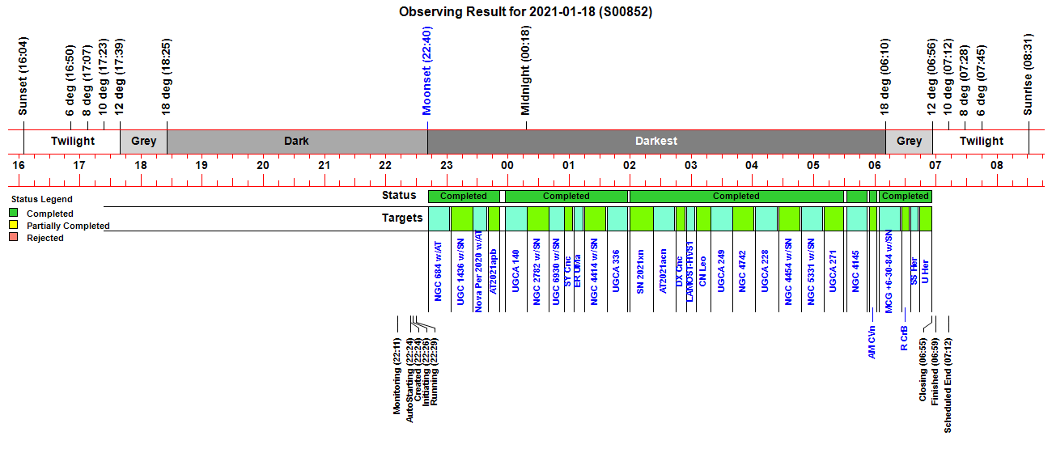Click the chart title Observing Result for 2021-01-18
The width and height of the screenshot is (1052, 453).
tap(525, 12)
